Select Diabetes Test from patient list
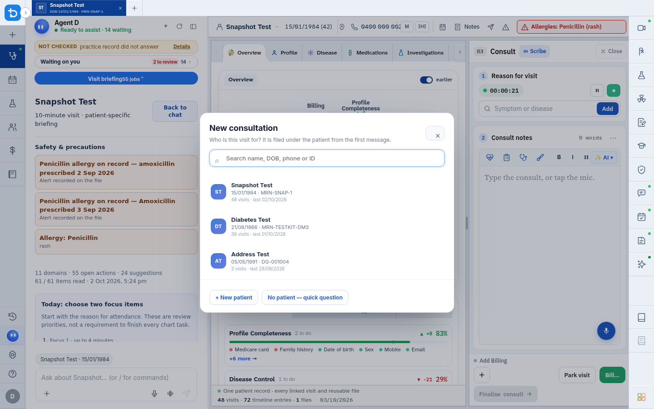The height and width of the screenshot is (409, 654). (327, 226)
